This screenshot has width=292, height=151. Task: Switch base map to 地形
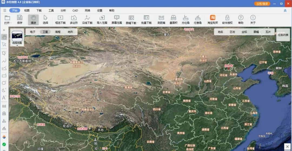click(70, 32)
